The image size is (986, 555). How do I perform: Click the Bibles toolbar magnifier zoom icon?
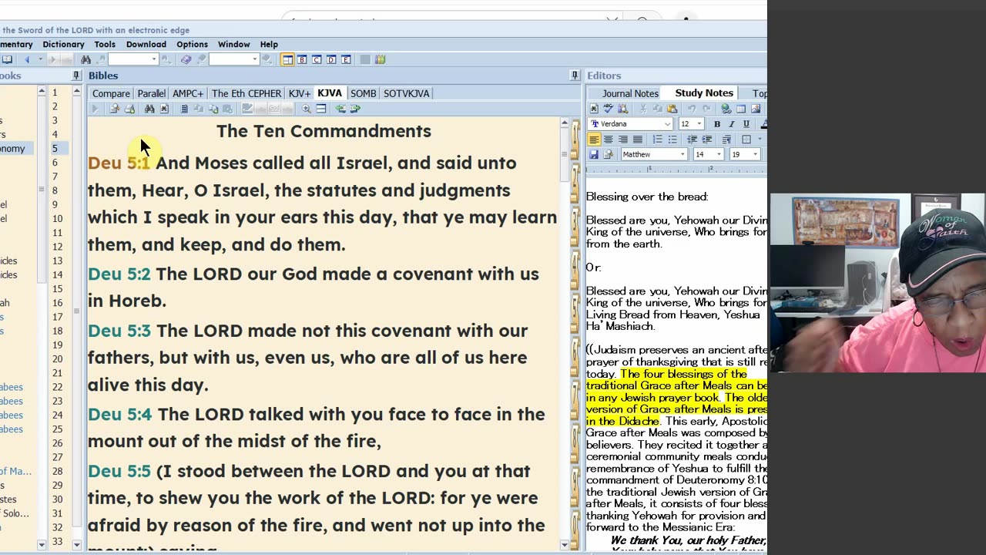pyautogui.click(x=306, y=109)
